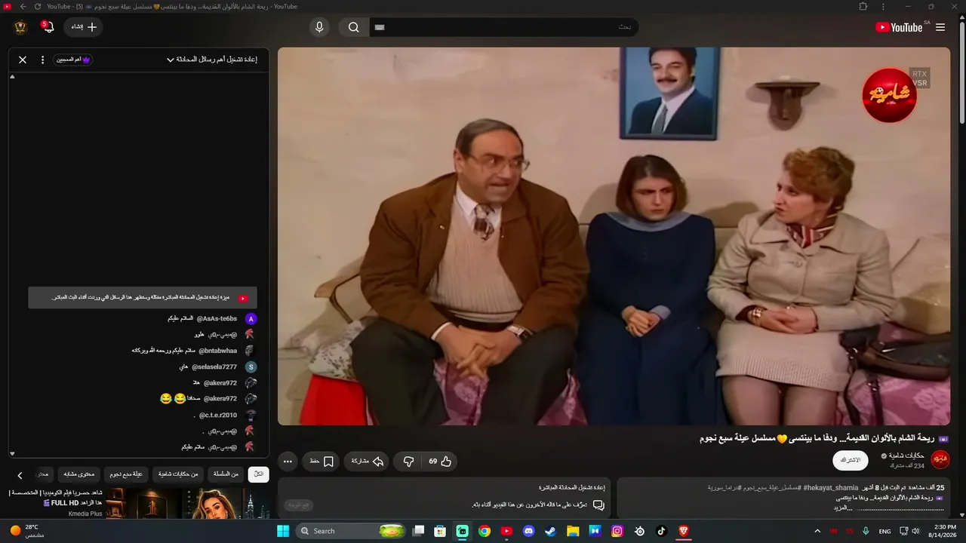Open the YouTube guide hamburger menu
This screenshot has height=543, width=966.
click(x=940, y=27)
